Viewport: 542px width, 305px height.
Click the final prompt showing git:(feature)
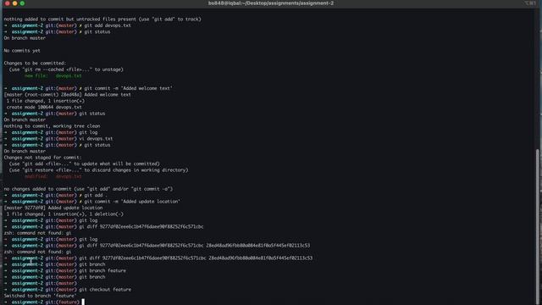[44, 302]
